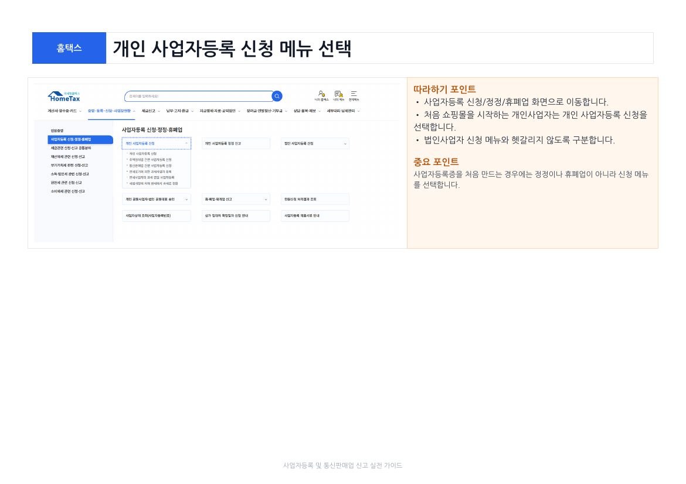Choose 면세포기에 의한 과세사업자 등록 entry
Screen dimensions: 686x484
click(150, 172)
